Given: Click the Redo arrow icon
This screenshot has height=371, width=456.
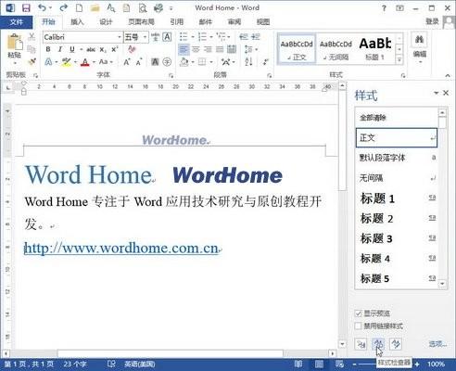Looking at the screenshot, I should [x=64, y=8].
